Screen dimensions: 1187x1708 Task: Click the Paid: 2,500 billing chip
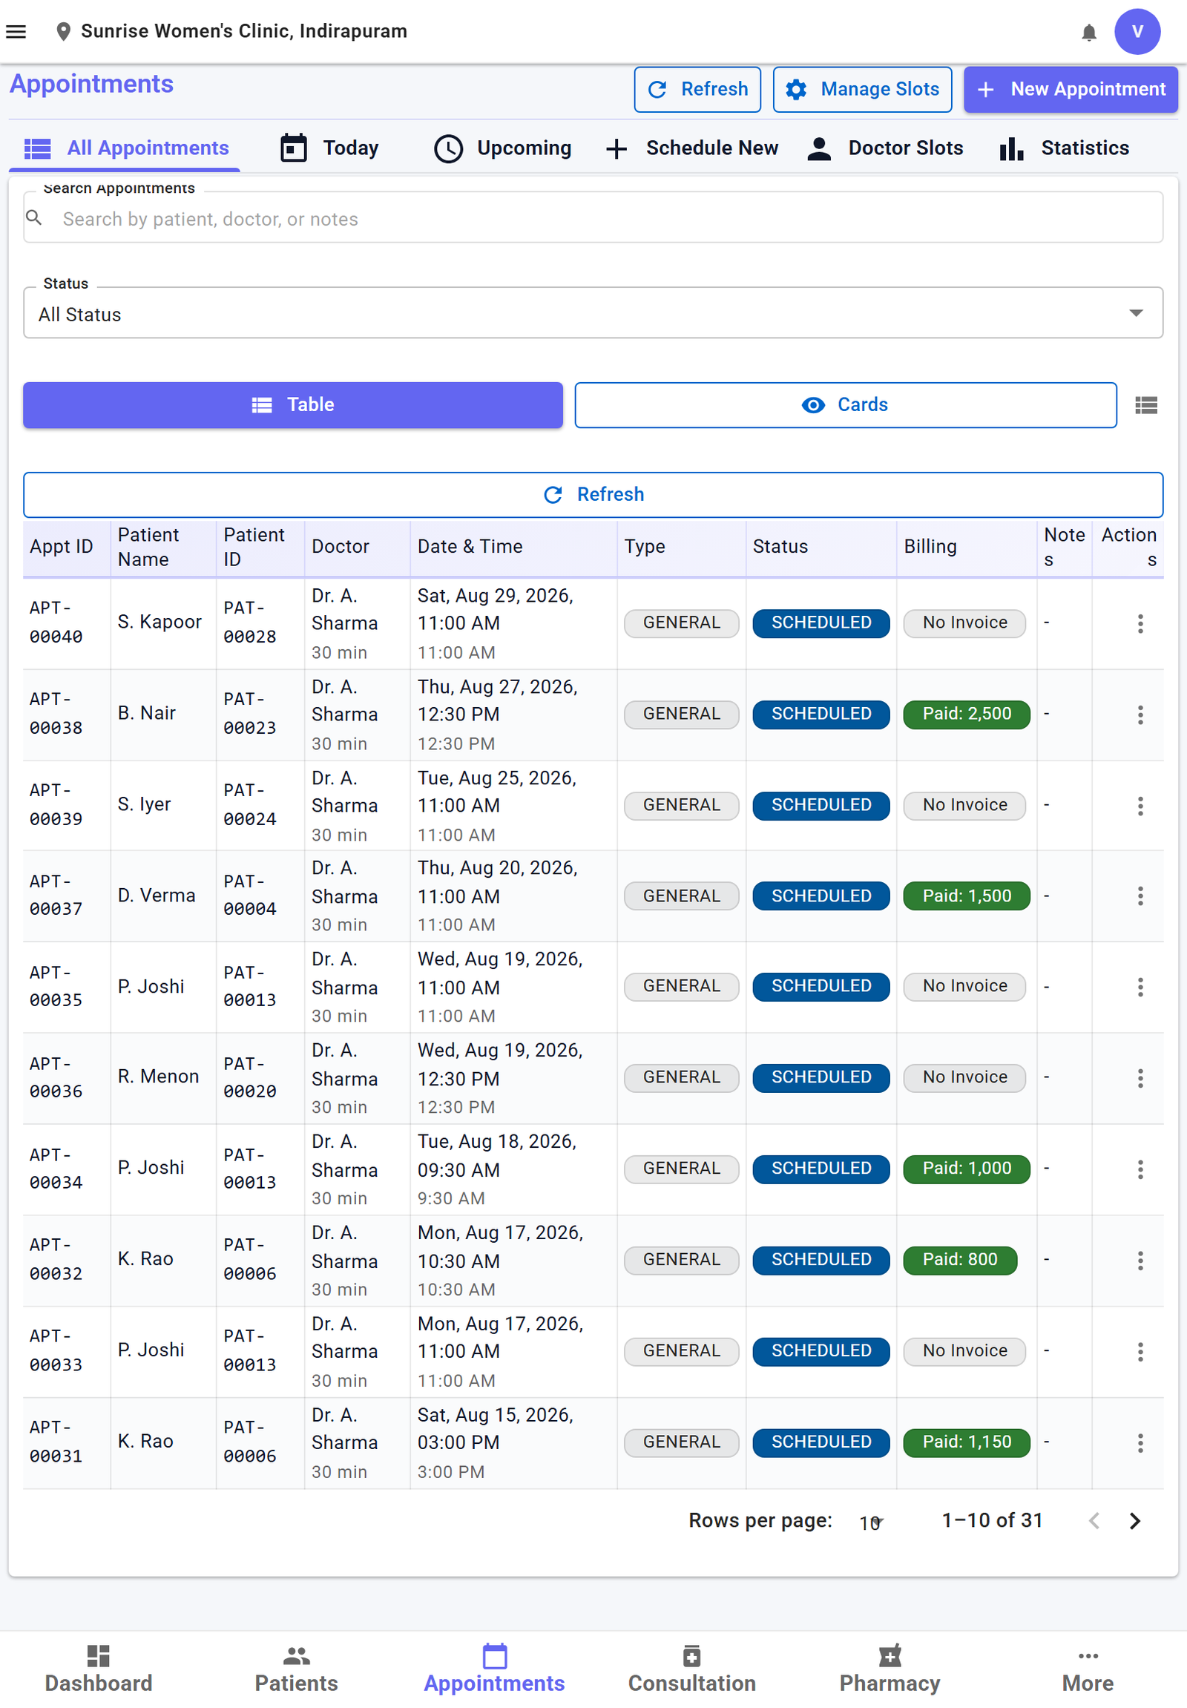point(966,715)
